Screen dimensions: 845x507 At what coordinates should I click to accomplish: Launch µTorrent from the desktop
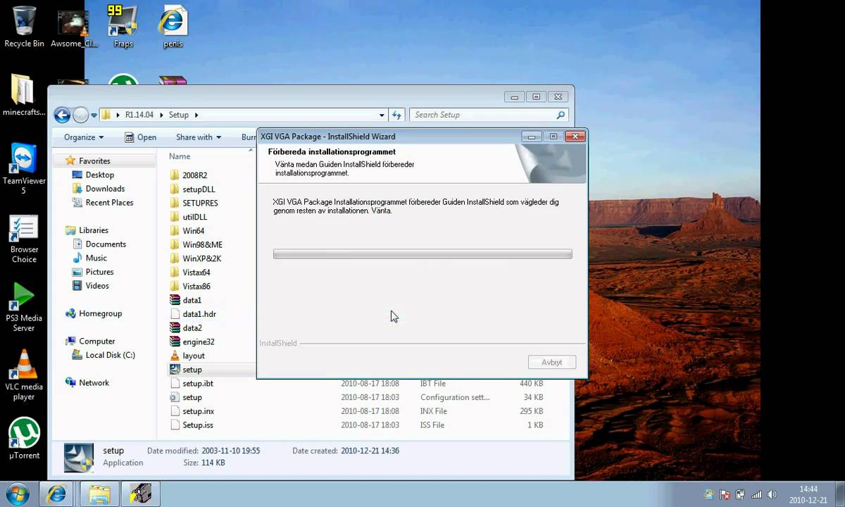click(23, 438)
